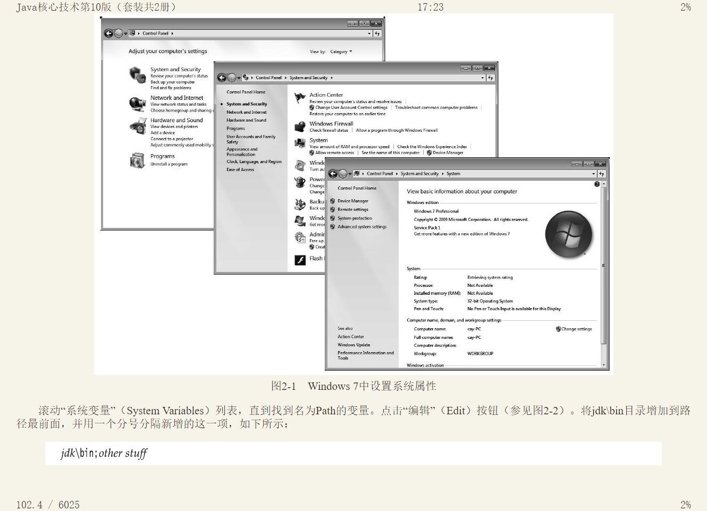This screenshot has width=707, height=511.
Task: Click the Change settings link next to the computer name
Action: (577, 329)
